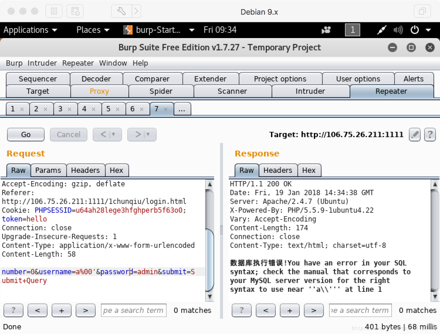Open the Intruder menu in menu bar
The height and width of the screenshot is (334, 440).
(42, 63)
